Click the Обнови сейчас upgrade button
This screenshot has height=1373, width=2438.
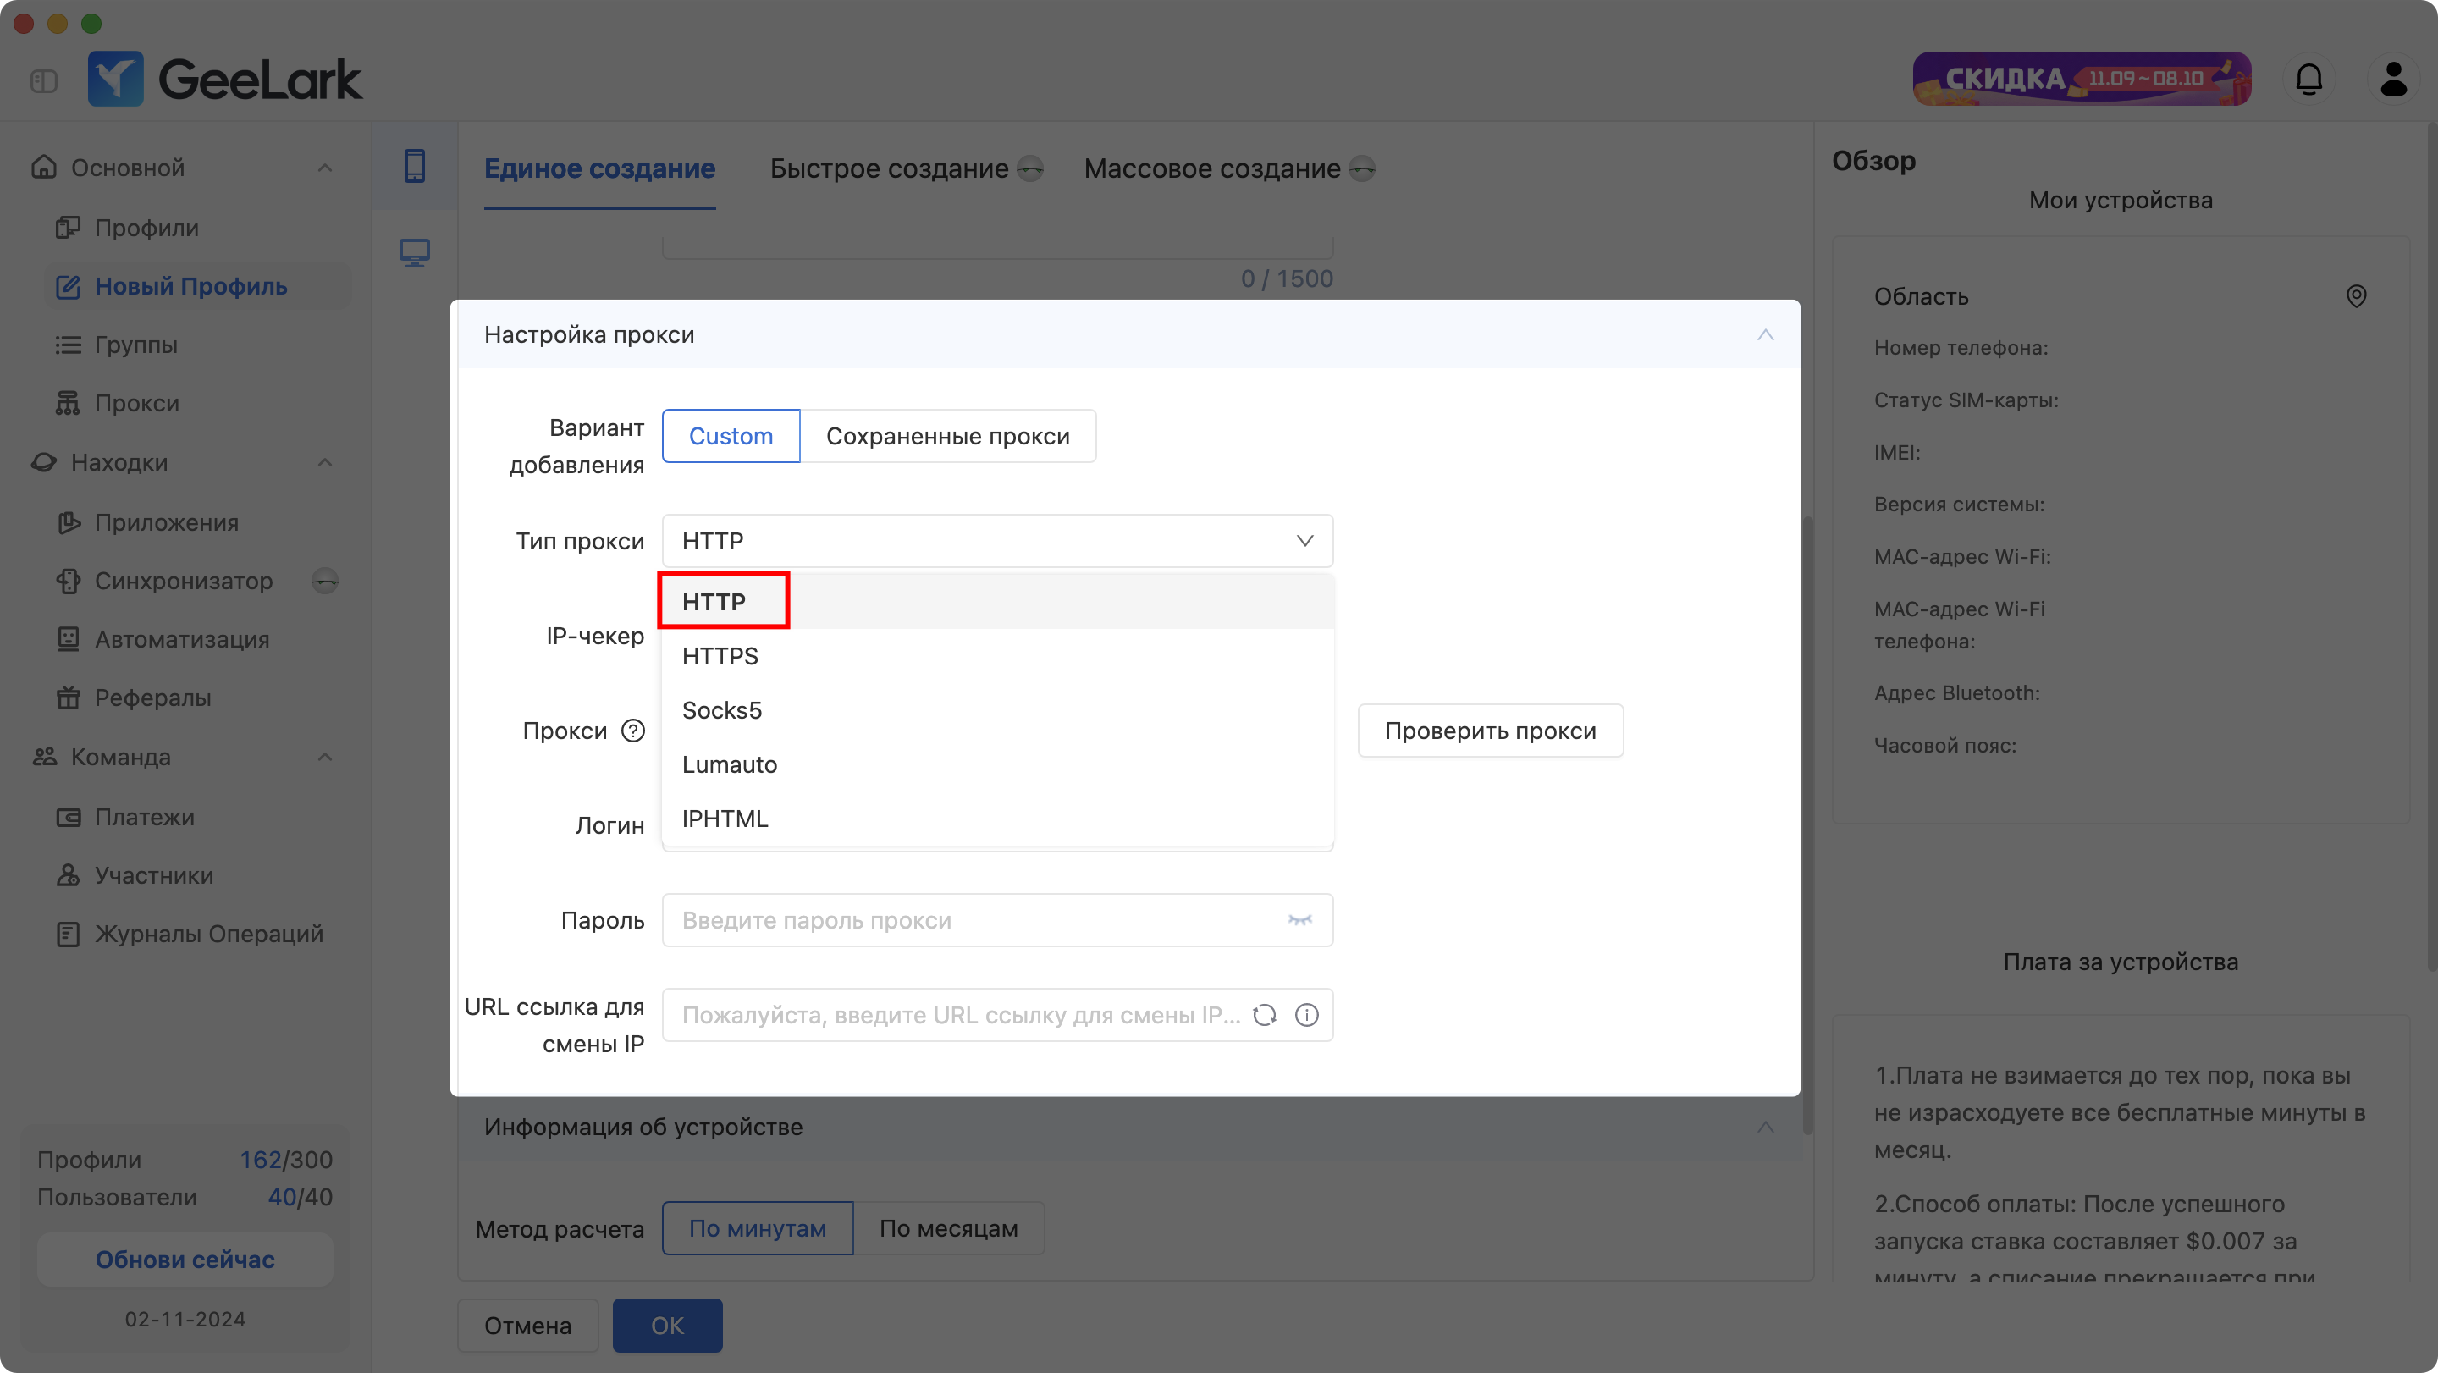185,1260
